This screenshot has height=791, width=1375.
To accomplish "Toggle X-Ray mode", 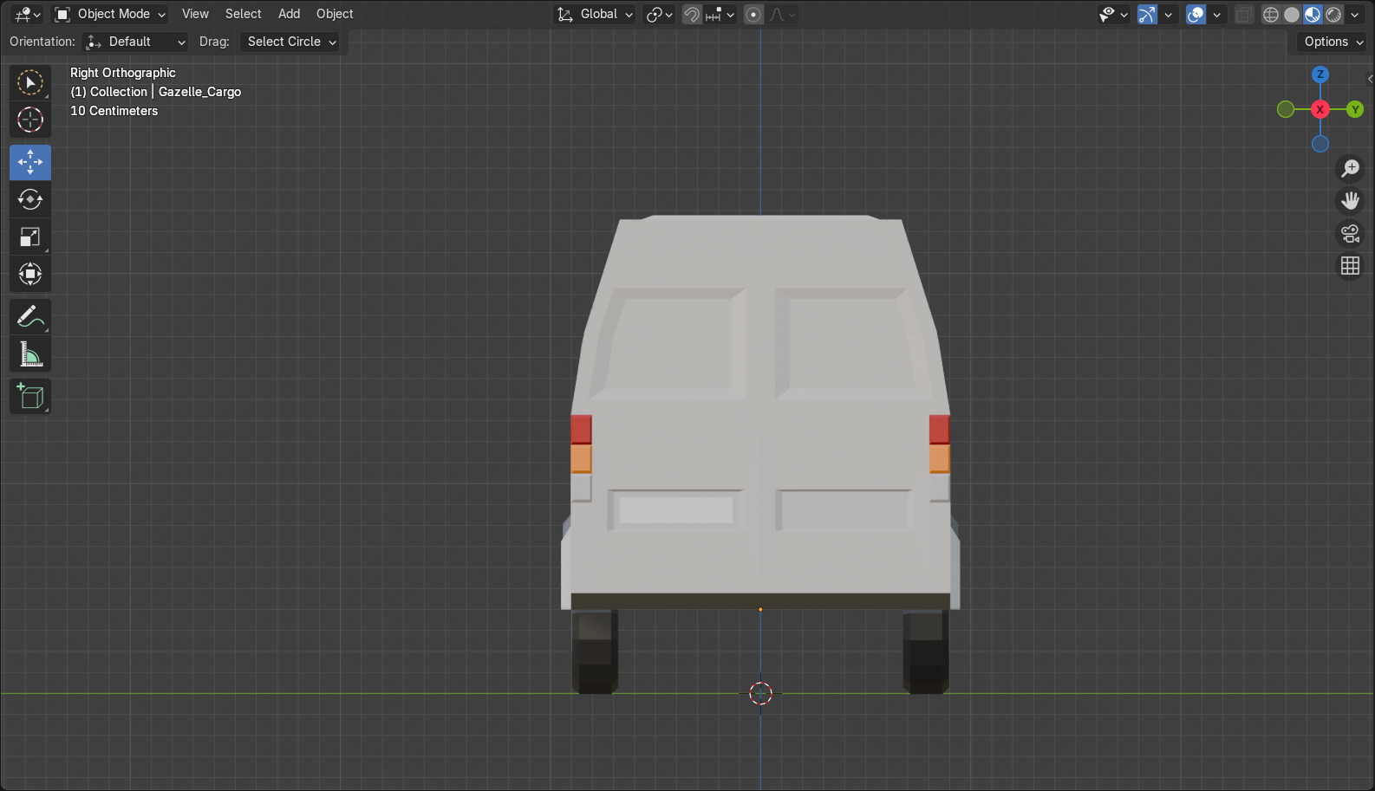I will [x=1244, y=14].
